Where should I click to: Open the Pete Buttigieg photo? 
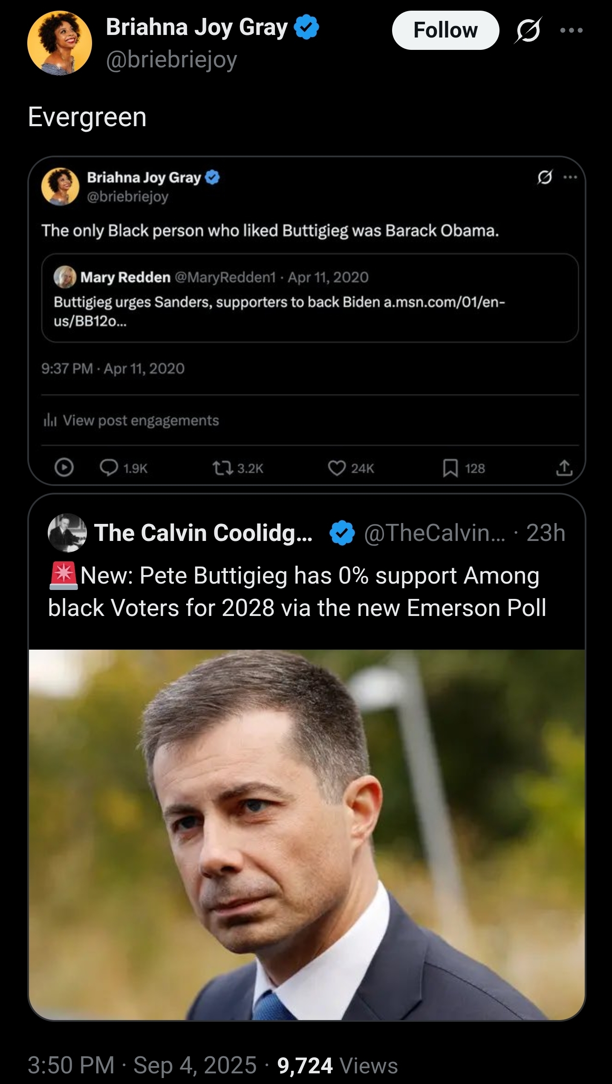tap(307, 835)
